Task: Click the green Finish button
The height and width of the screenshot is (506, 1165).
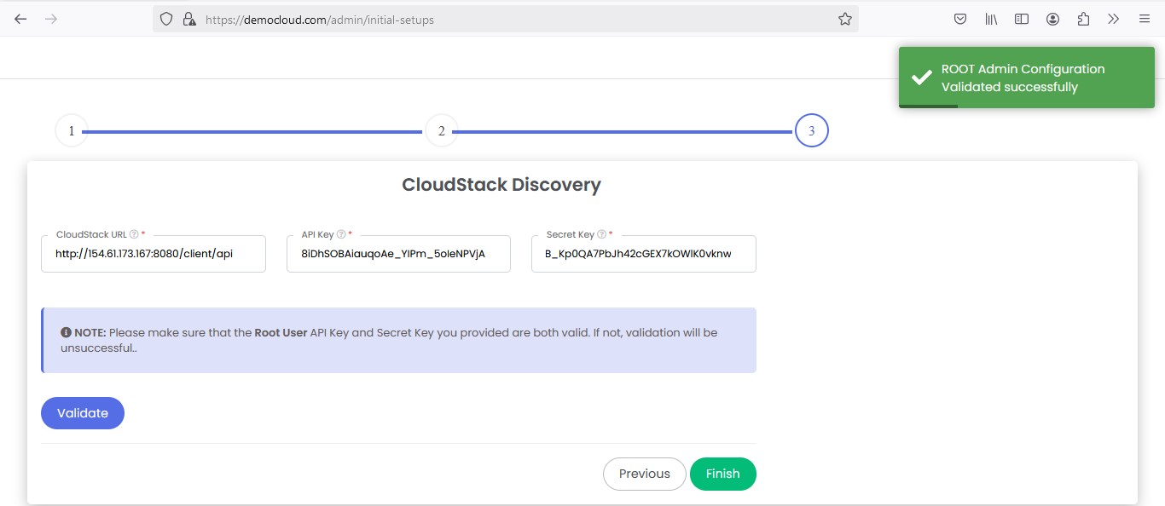Action: pos(723,474)
